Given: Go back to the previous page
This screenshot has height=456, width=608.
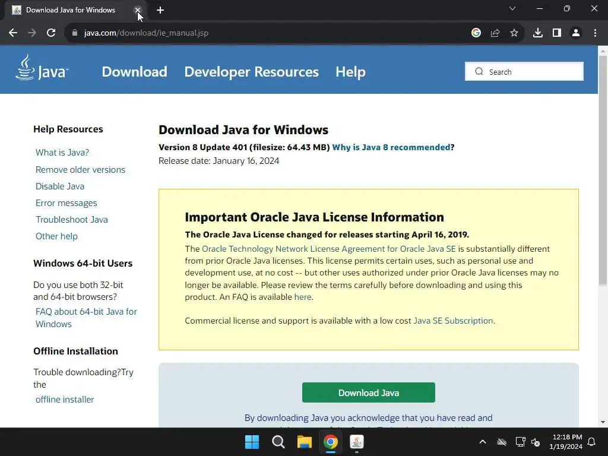Looking at the screenshot, I should (13, 33).
